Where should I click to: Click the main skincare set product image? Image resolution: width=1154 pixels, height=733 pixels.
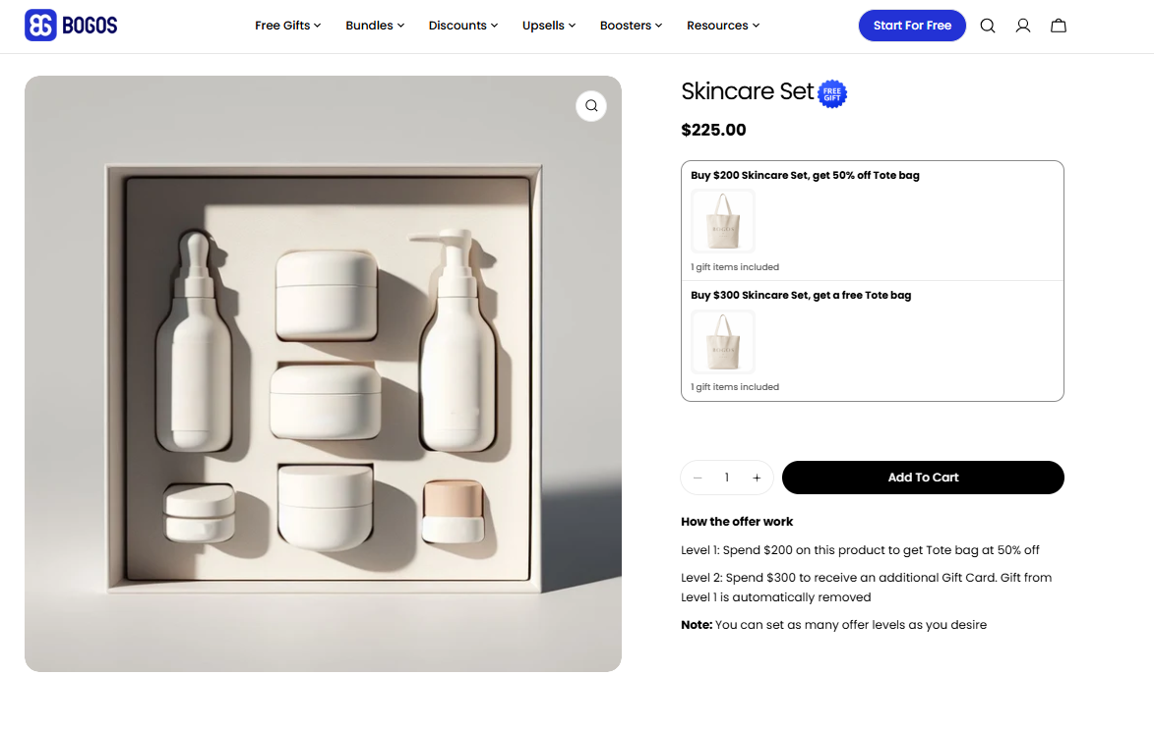323,373
